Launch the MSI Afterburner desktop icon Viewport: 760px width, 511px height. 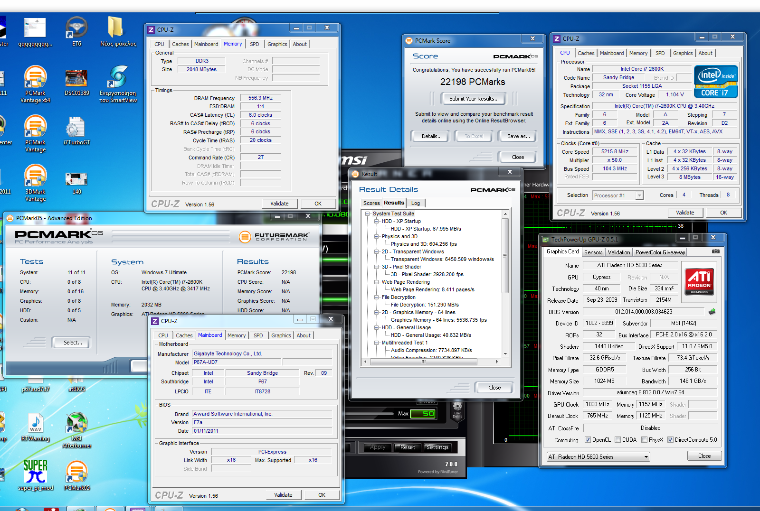[76, 430]
